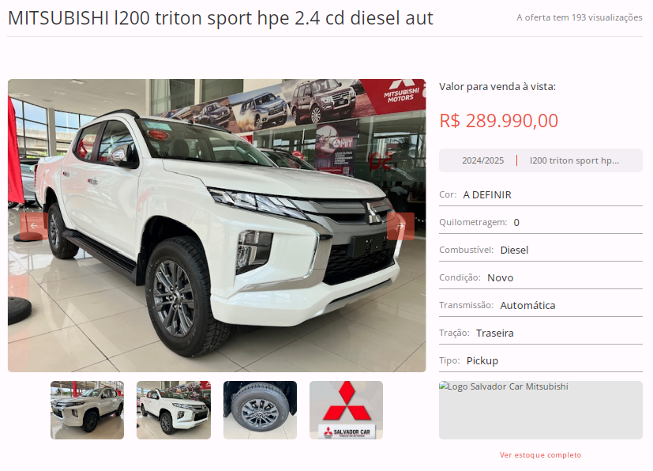Click the Transmissão: Automática row
This screenshot has height=471, width=653.
click(541, 306)
